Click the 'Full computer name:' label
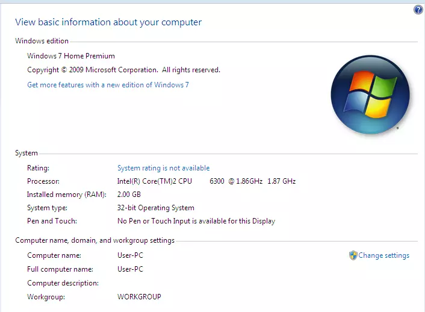The image size is (425, 312). 60,269
